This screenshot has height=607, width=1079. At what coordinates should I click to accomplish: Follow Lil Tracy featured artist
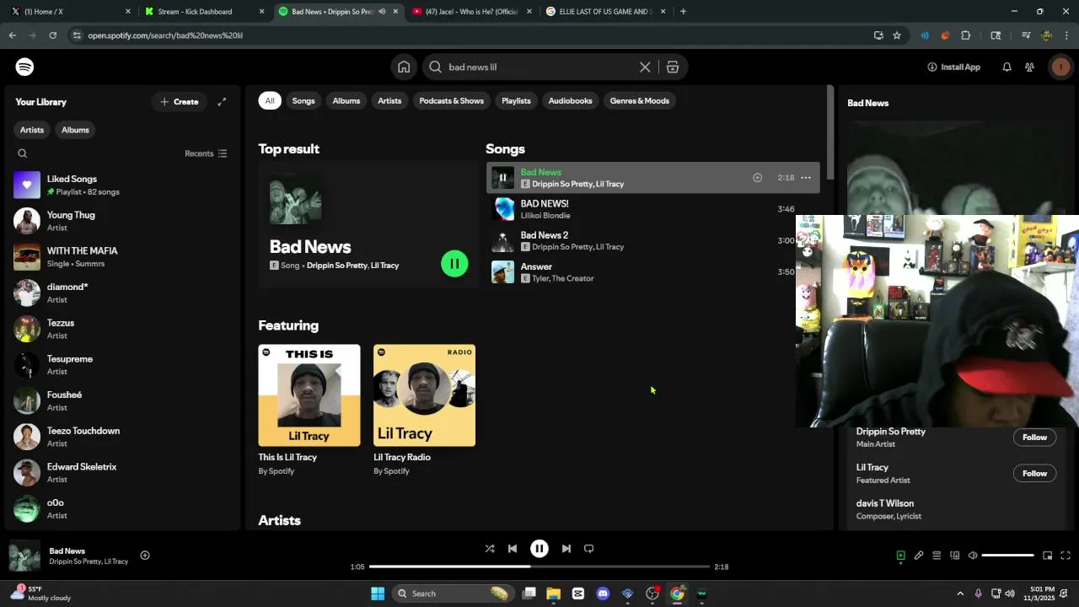(x=1034, y=473)
